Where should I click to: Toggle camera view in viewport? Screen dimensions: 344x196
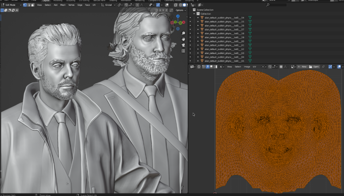pos(183,45)
